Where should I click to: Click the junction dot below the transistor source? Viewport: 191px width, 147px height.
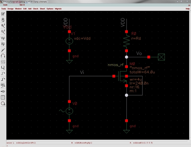coord(126,95)
